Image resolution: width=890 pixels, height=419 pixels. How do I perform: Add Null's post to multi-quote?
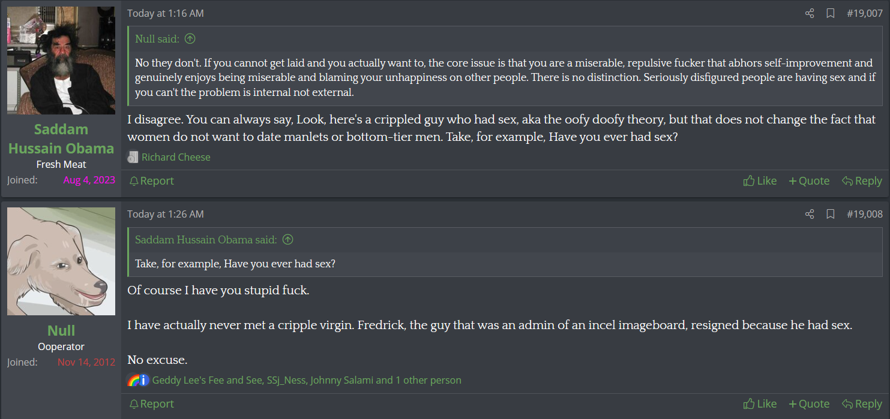coord(809,404)
